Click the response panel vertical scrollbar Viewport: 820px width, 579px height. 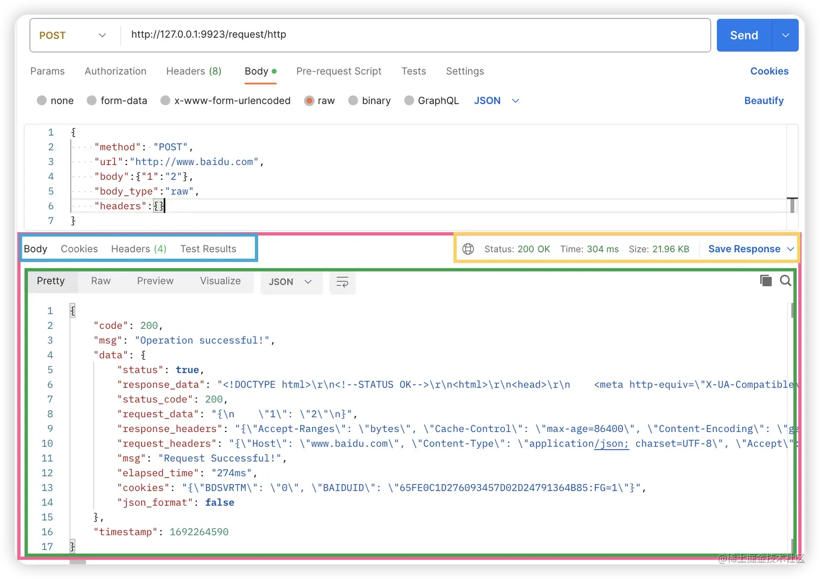[x=792, y=310]
